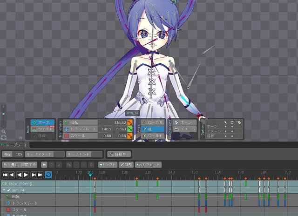Switch axes to ローカル (Local)
The image size is (298, 216).
tap(153, 123)
